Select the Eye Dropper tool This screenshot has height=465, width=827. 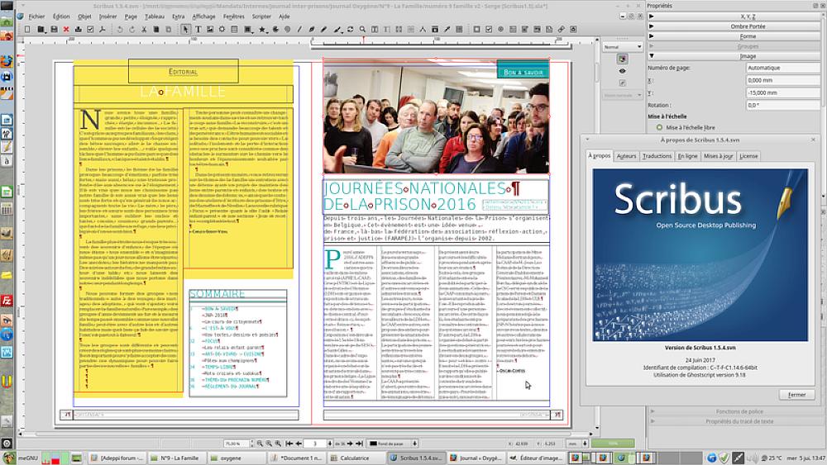[447, 30]
